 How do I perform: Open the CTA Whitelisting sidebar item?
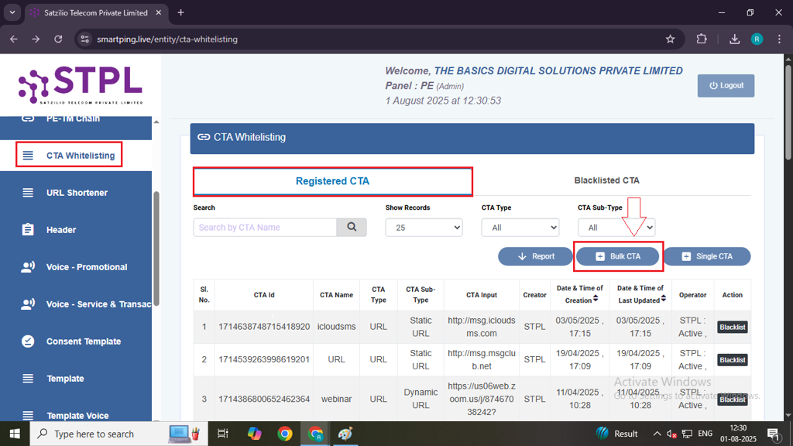coord(69,155)
